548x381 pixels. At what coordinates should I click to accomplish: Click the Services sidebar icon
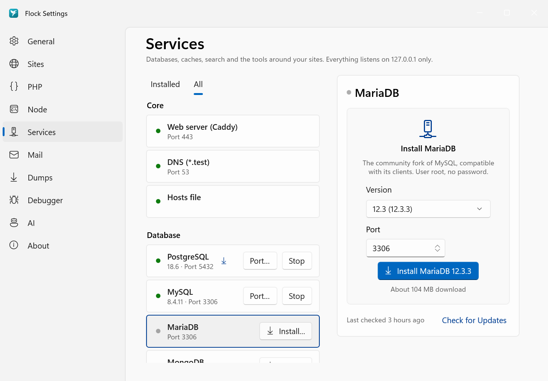14,132
